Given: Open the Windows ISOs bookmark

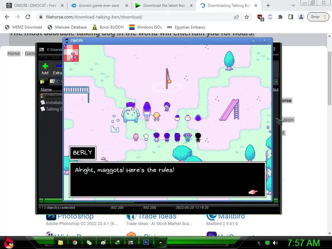Looking at the screenshot, I should (146, 27).
